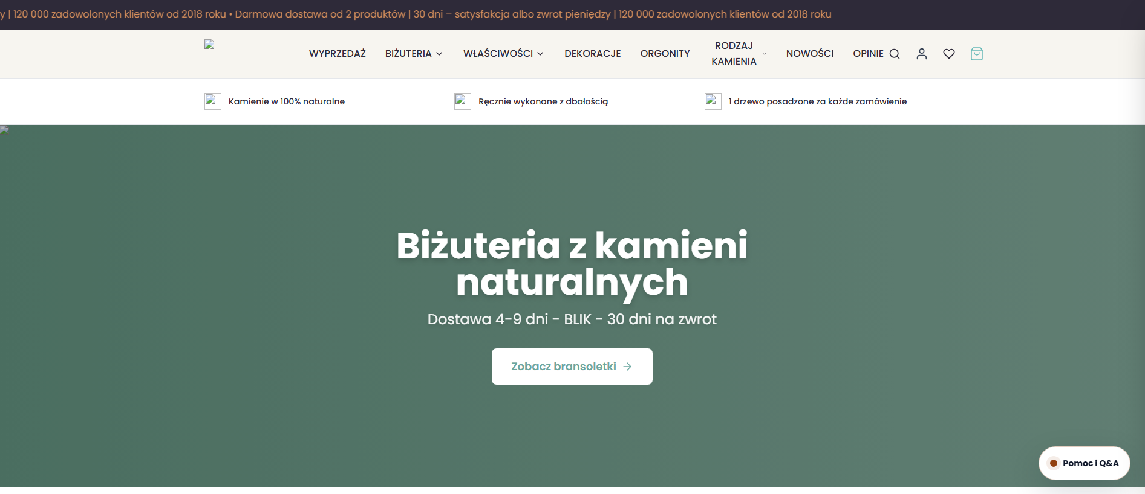Click the Zobacz bransoletki button
The image size is (1145, 494).
click(x=572, y=367)
